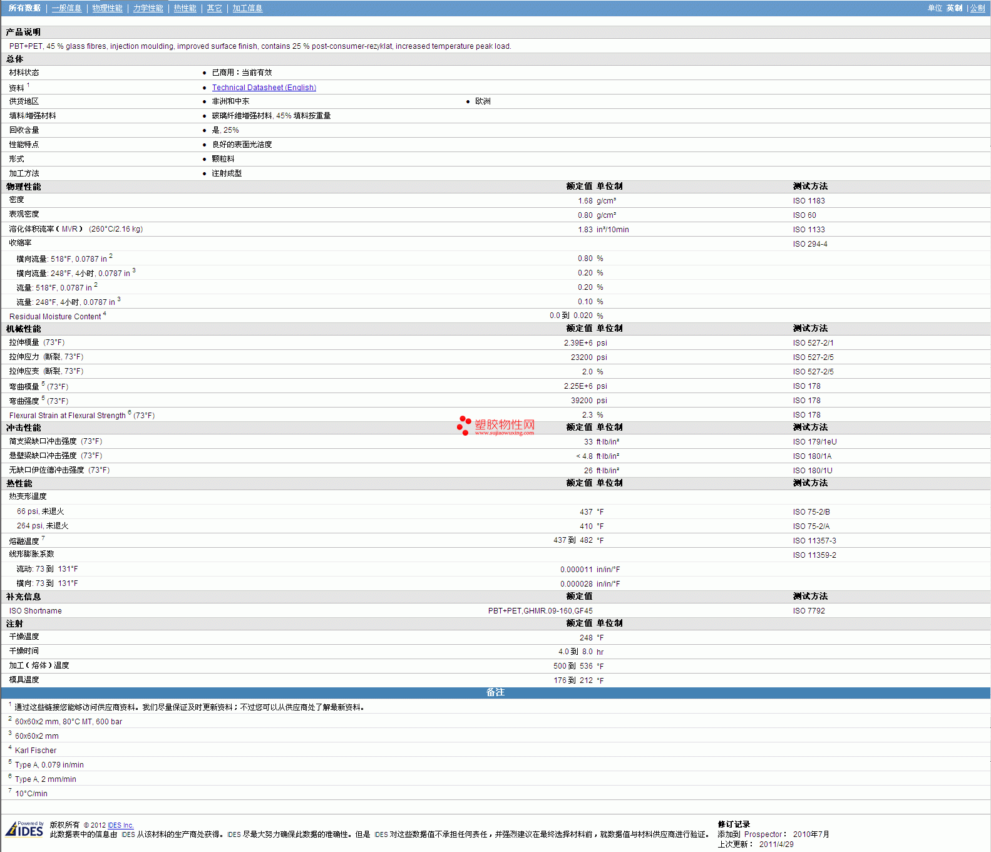Click the Powered by IDES logo
The height and width of the screenshot is (852, 991).
click(25, 829)
